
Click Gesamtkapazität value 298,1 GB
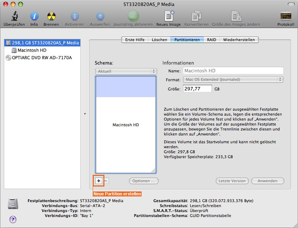click(222, 201)
